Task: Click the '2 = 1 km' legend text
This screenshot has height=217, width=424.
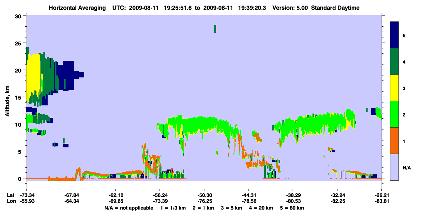Action: coord(203,208)
